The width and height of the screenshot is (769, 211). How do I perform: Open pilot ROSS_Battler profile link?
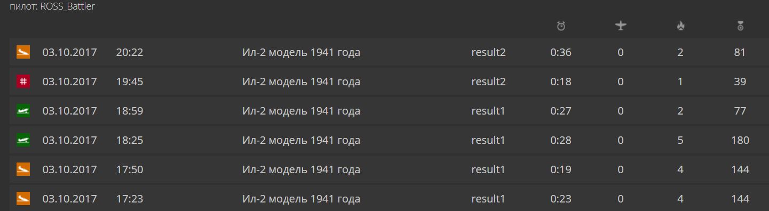coord(67,7)
